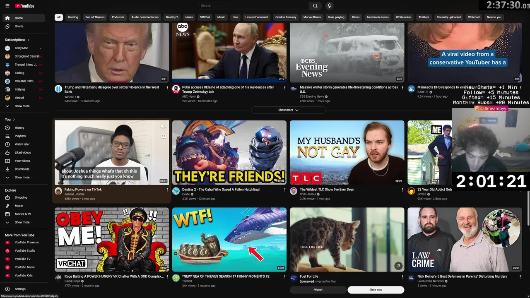Toggle mute on the Faking Powers preview

(x=163, y=127)
